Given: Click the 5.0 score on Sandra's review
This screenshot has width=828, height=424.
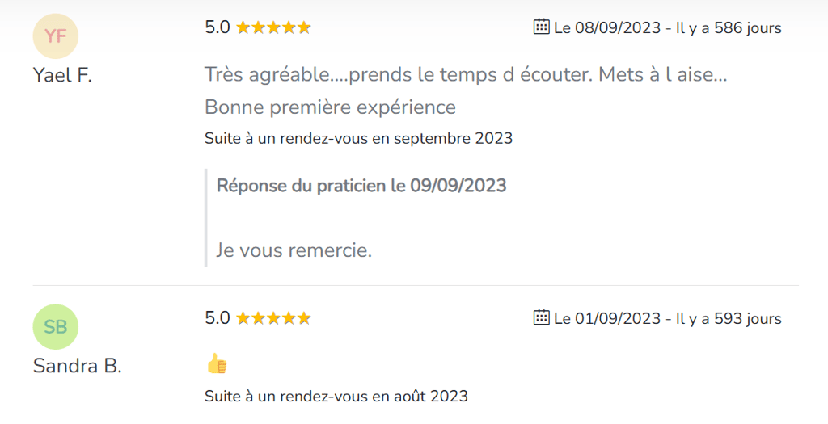Looking at the screenshot, I should pyautogui.click(x=217, y=318).
